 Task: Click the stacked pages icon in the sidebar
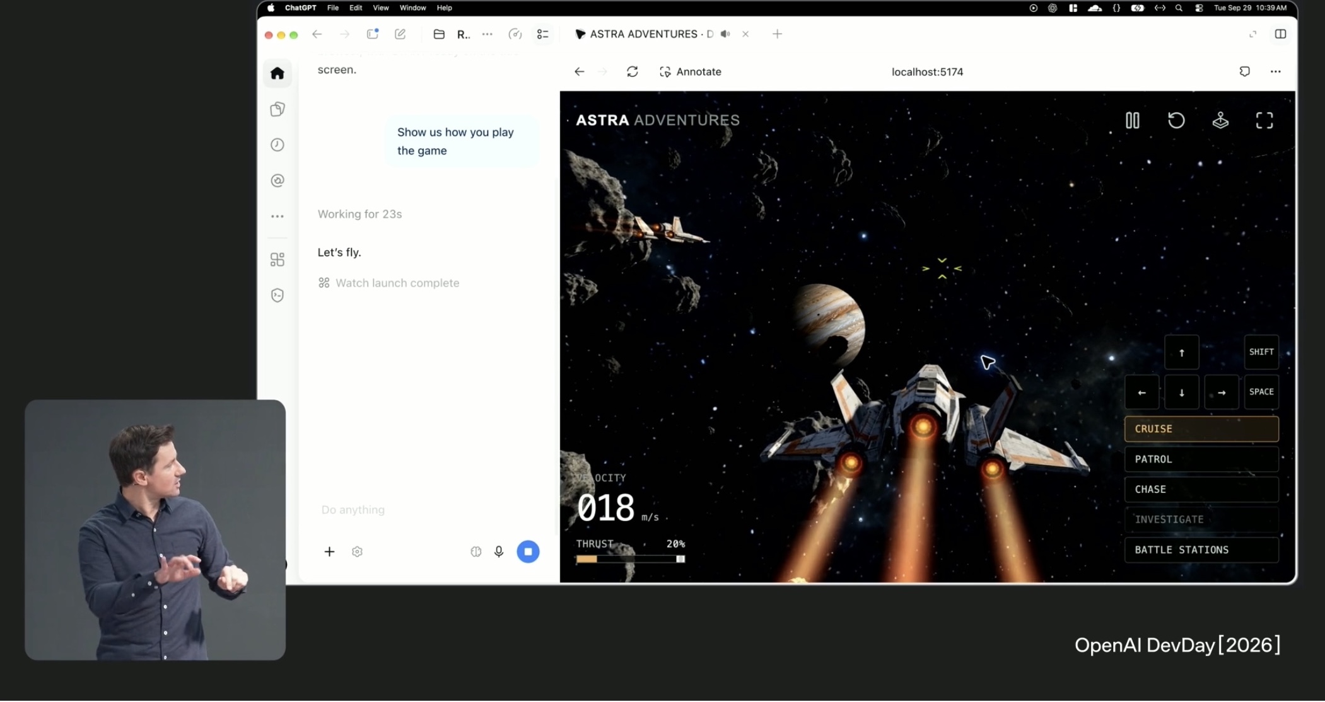[x=277, y=109]
